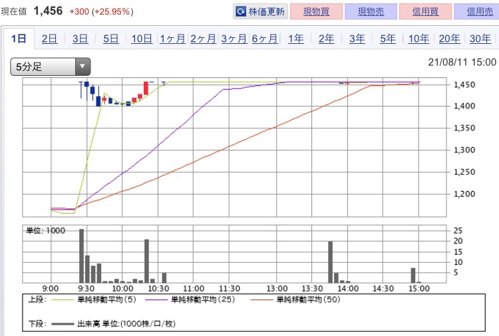Click the 単位: 1000 volume label
Image resolution: width=499 pixels, height=336 pixels.
45,231
